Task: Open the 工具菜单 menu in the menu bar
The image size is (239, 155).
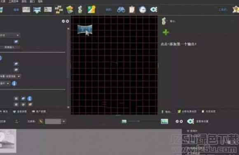Action: point(14,2)
